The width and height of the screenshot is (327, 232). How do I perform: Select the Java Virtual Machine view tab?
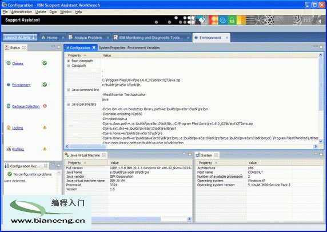pos(85,155)
